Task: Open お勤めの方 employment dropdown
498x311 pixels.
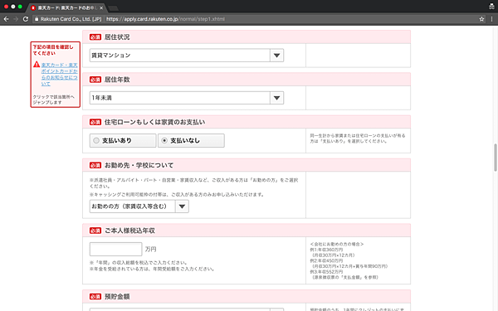Action: (139, 207)
